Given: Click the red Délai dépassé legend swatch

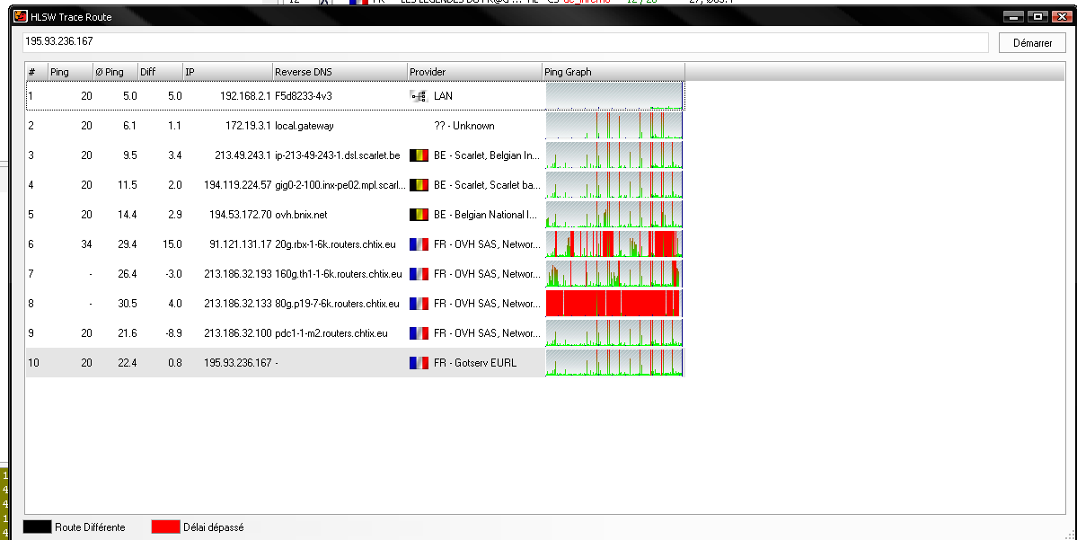Looking at the screenshot, I should pos(166,527).
